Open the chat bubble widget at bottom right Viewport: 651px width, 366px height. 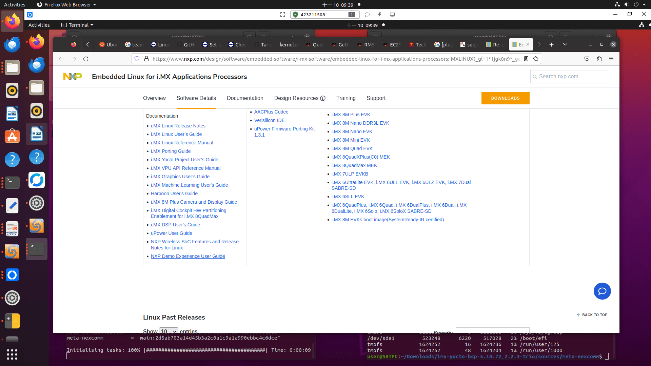click(602, 291)
